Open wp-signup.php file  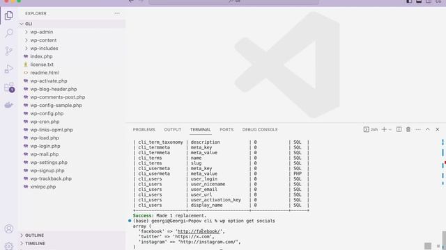click(47, 171)
